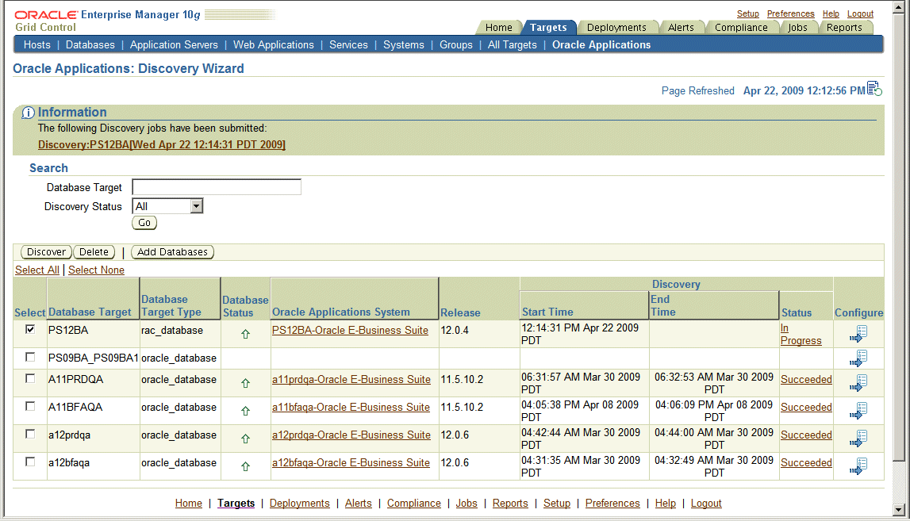Open Configure icon for A11BFAQA row
The width and height of the screenshot is (910, 521).
pos(858,411)
